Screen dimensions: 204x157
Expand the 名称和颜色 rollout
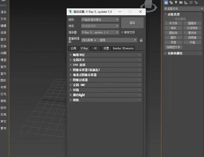point(183,53)
